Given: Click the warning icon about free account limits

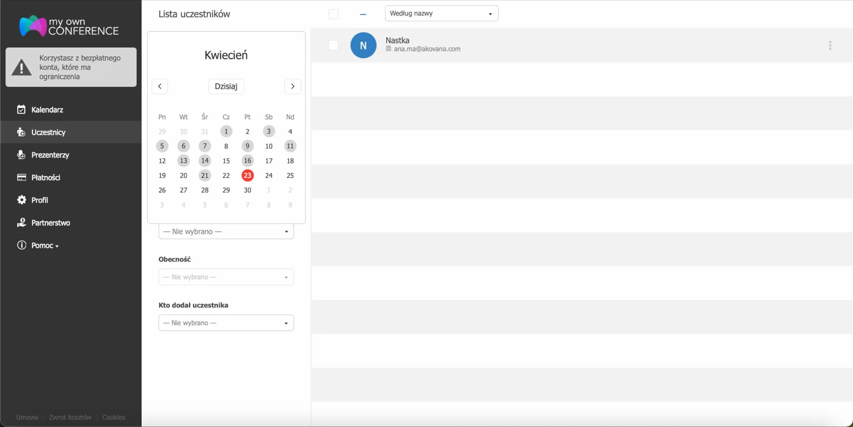Looking at the screenshot, I should tap(20, 67).
